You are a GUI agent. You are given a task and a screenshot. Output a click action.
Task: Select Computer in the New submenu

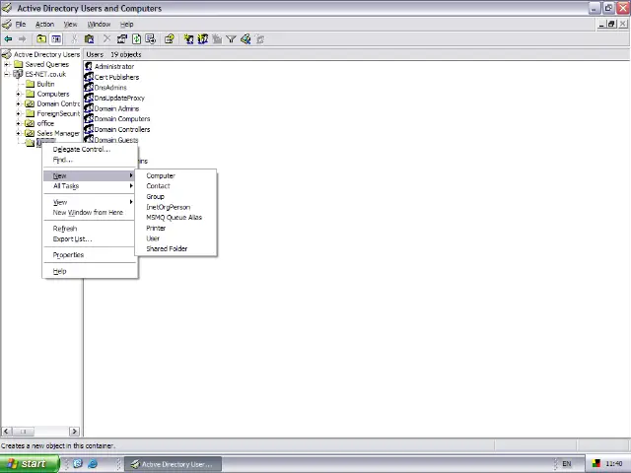[175, 175]
